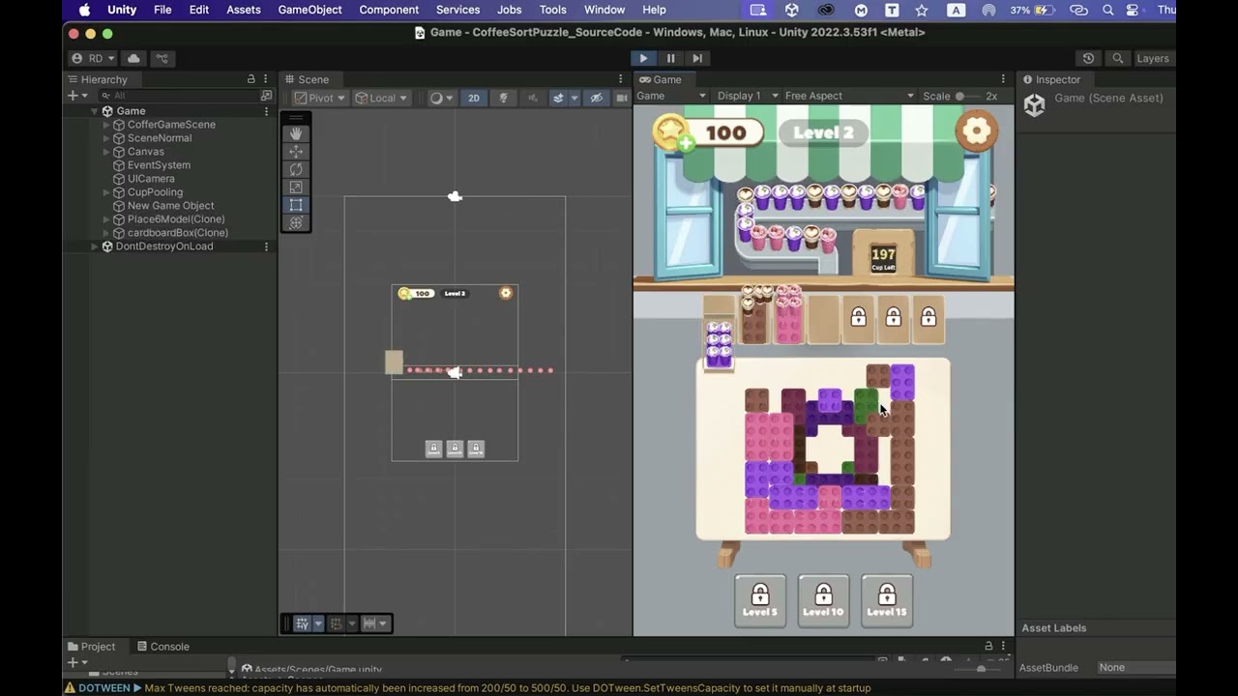Open the Undo History button
Screen dimensions: 1238x696
tap(1088, 58)
